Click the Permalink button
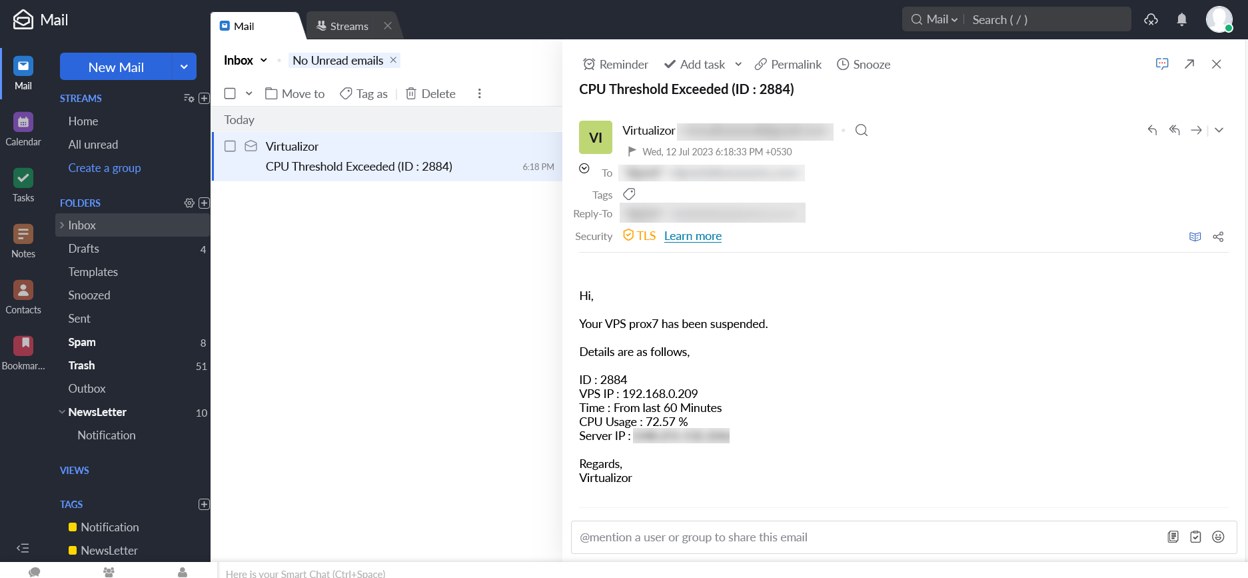Viewport: 1248px width, 578px height. [788, 64]
